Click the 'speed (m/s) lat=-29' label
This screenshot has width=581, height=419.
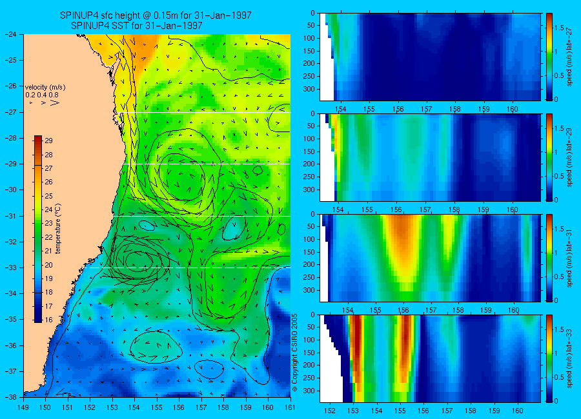570,157
